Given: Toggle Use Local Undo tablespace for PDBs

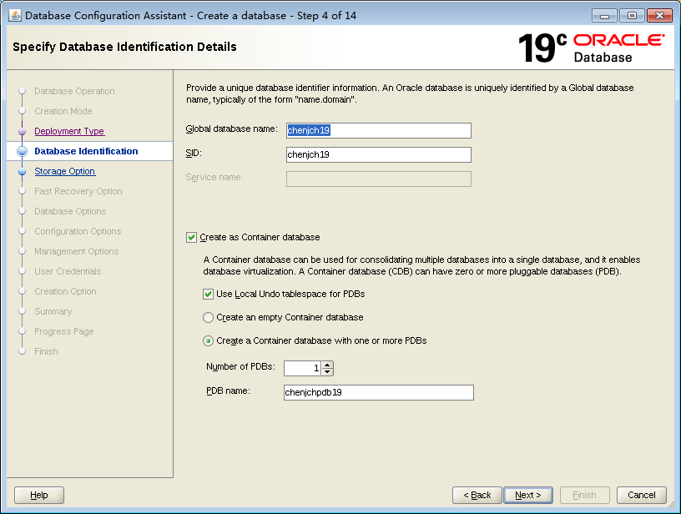Looking at the screenshot, I should point(208,294).
